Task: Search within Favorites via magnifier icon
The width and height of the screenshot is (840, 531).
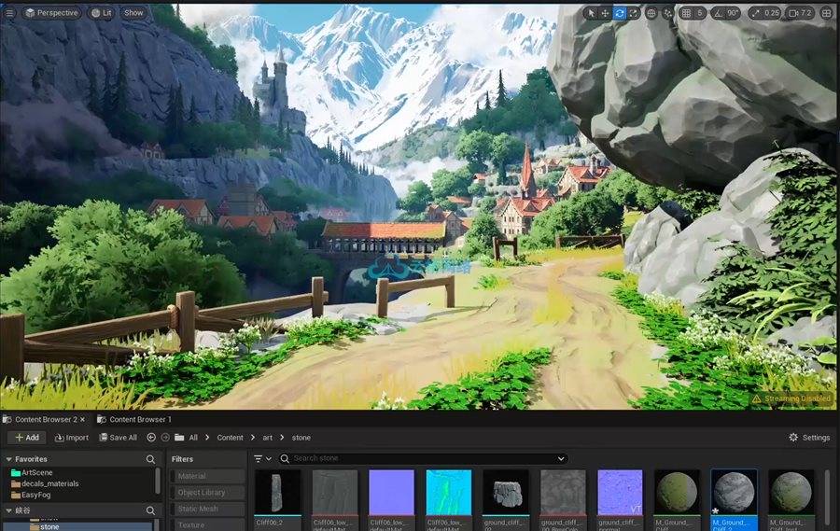Action: click(x=150, y=459)
